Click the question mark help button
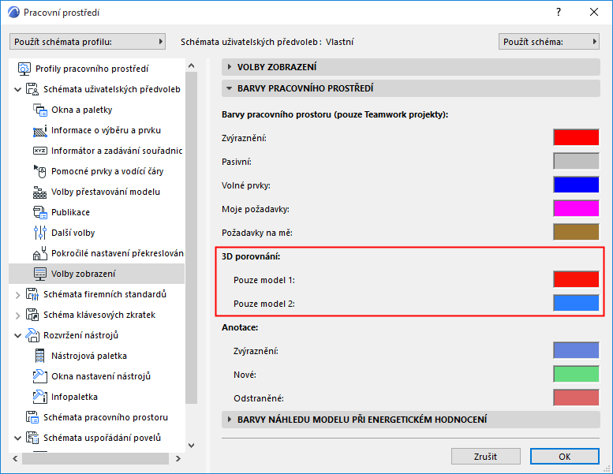Image resolution: width=613 pixels, height=474 pixels. pyautogui.click(x=559, y=12)
